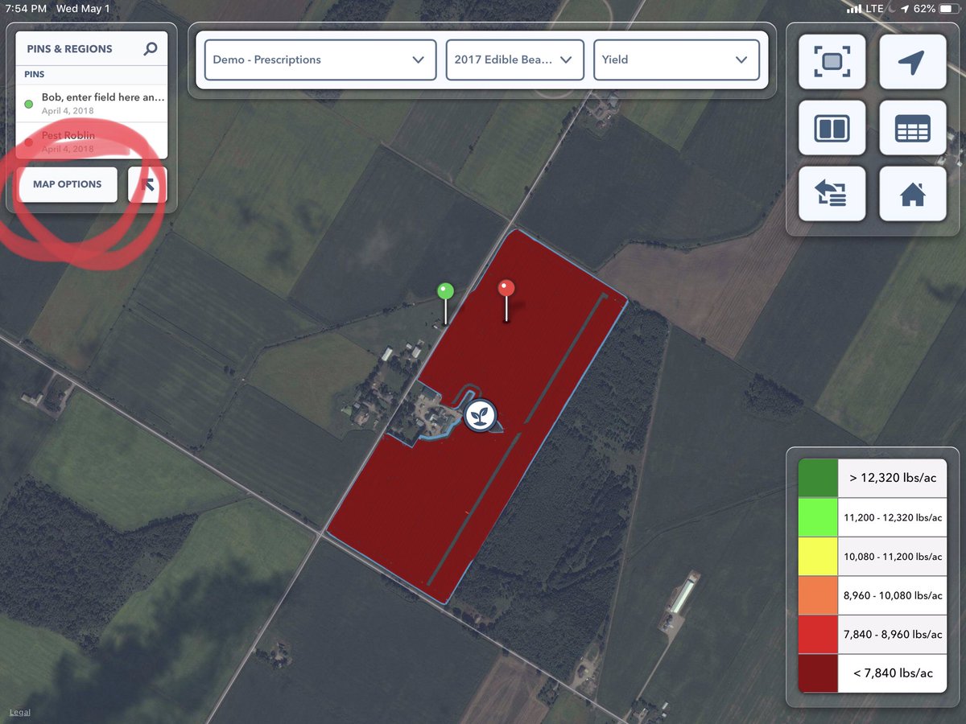
Task: Tap the yellow 10,080 - 11,200 swatch
Action: (x=818, y=557)
